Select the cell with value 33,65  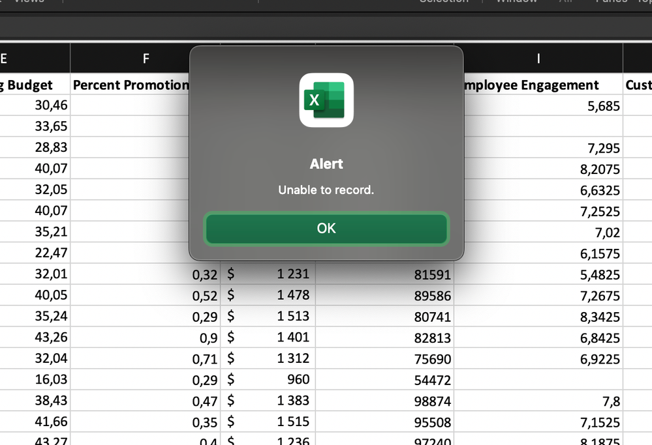[35, 126]
